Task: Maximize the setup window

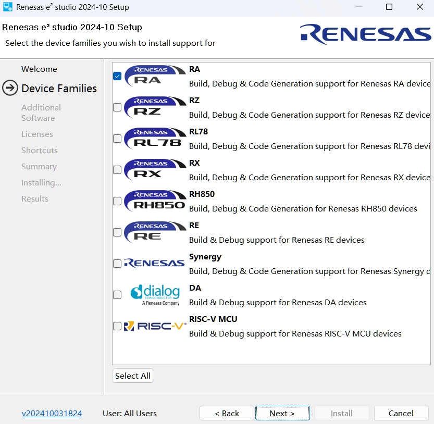Action: coord(389,7)
